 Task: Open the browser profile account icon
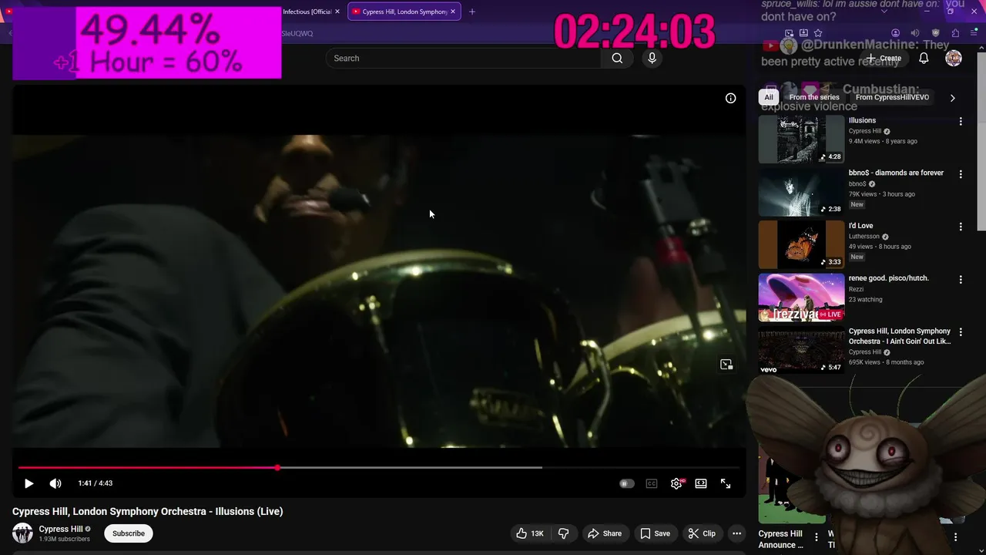pyautogui.click(x=895, y=33)
